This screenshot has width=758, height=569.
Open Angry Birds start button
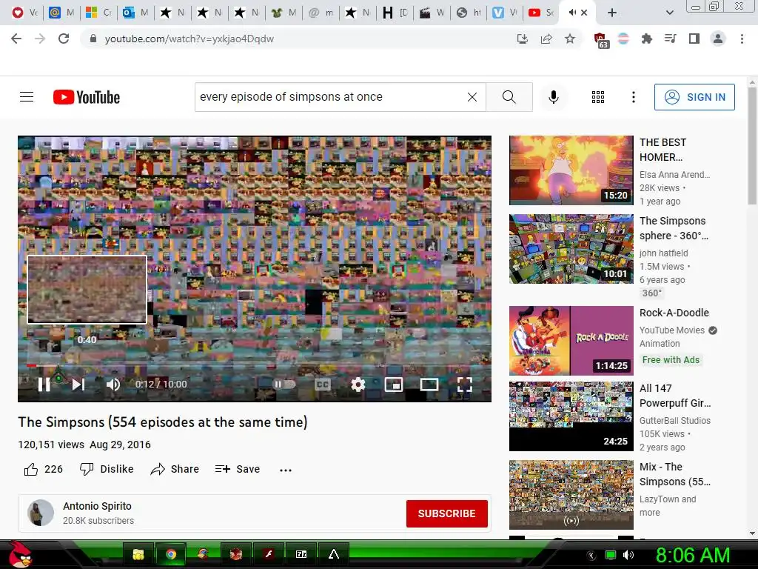(19, 554)
